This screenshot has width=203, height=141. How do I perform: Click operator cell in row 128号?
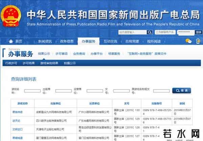pos(95,129)
